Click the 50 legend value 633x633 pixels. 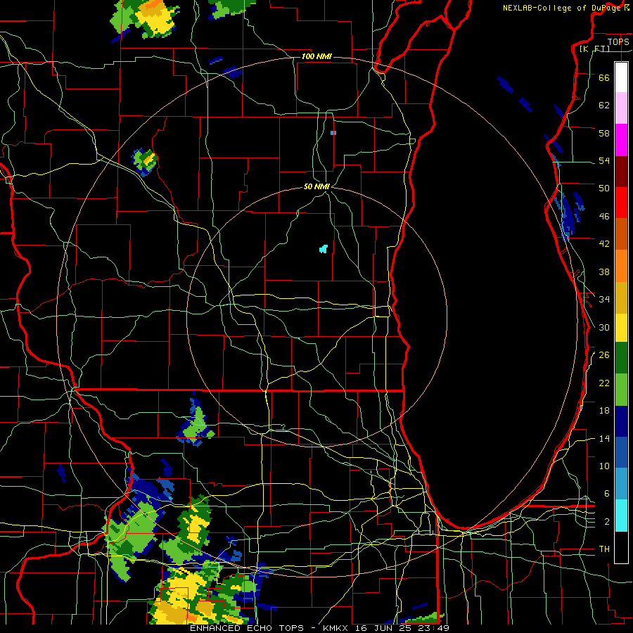click(x=604, y=188)
